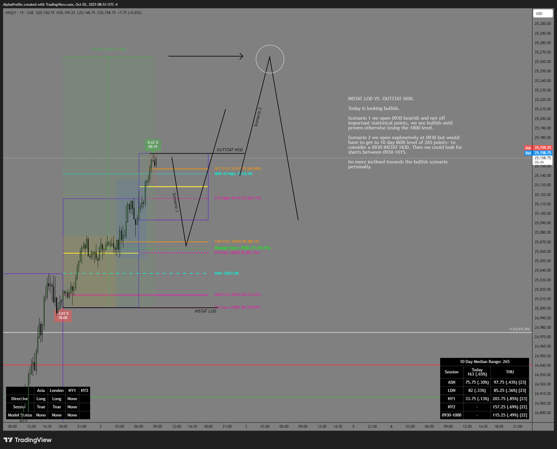Click the 97.75 (.43%) [23] cell

[x=509, y=382]
